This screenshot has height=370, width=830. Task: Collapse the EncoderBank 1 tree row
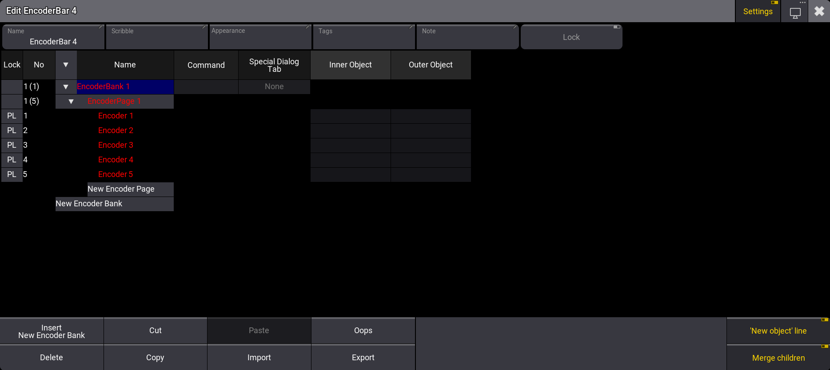[x=66, y=87]
